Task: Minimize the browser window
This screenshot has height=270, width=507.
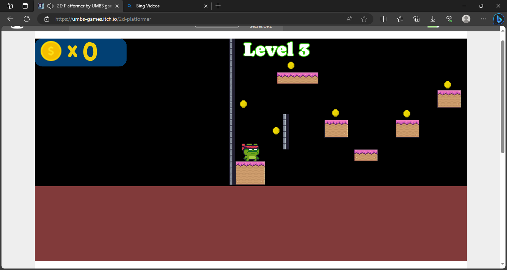Action: pyautogui.click(x=464, y=6)
